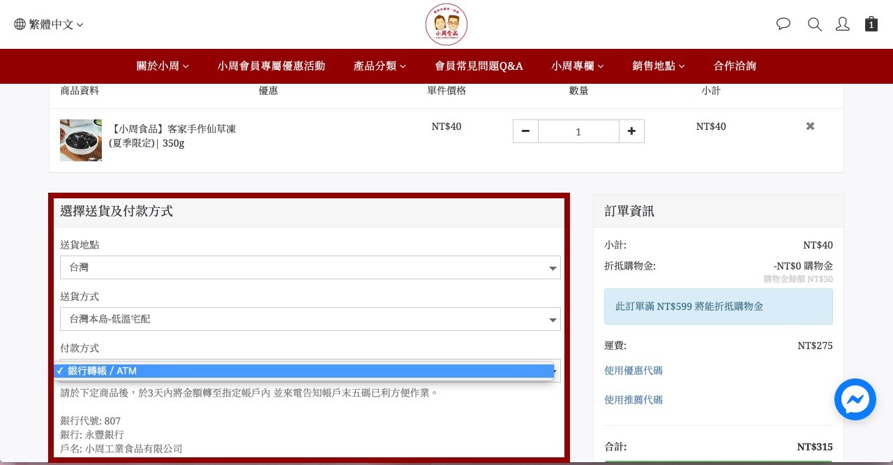Expand the 送貨方式 delivery method dropdown

coord(310,319)
